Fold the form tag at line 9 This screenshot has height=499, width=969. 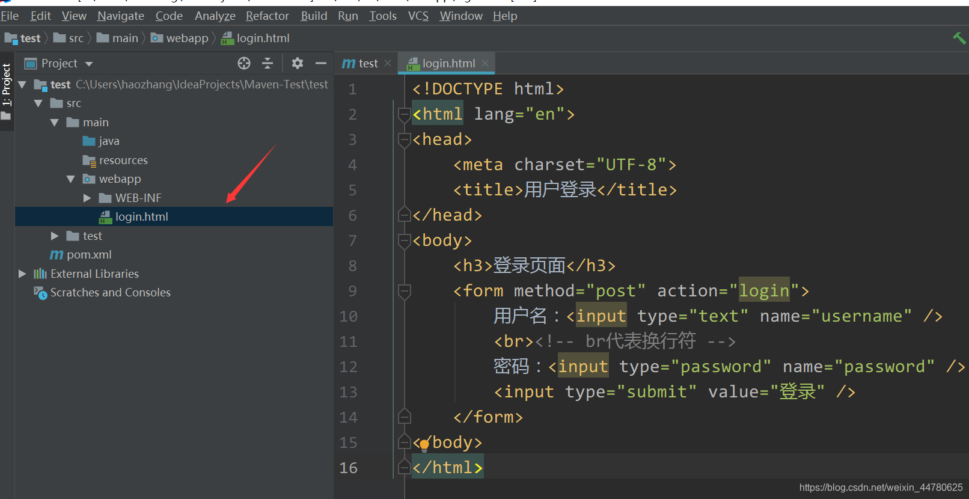405,291
